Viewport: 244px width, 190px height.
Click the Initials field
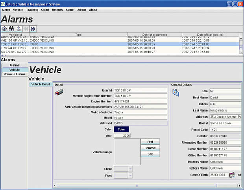[x=226, y=104]
